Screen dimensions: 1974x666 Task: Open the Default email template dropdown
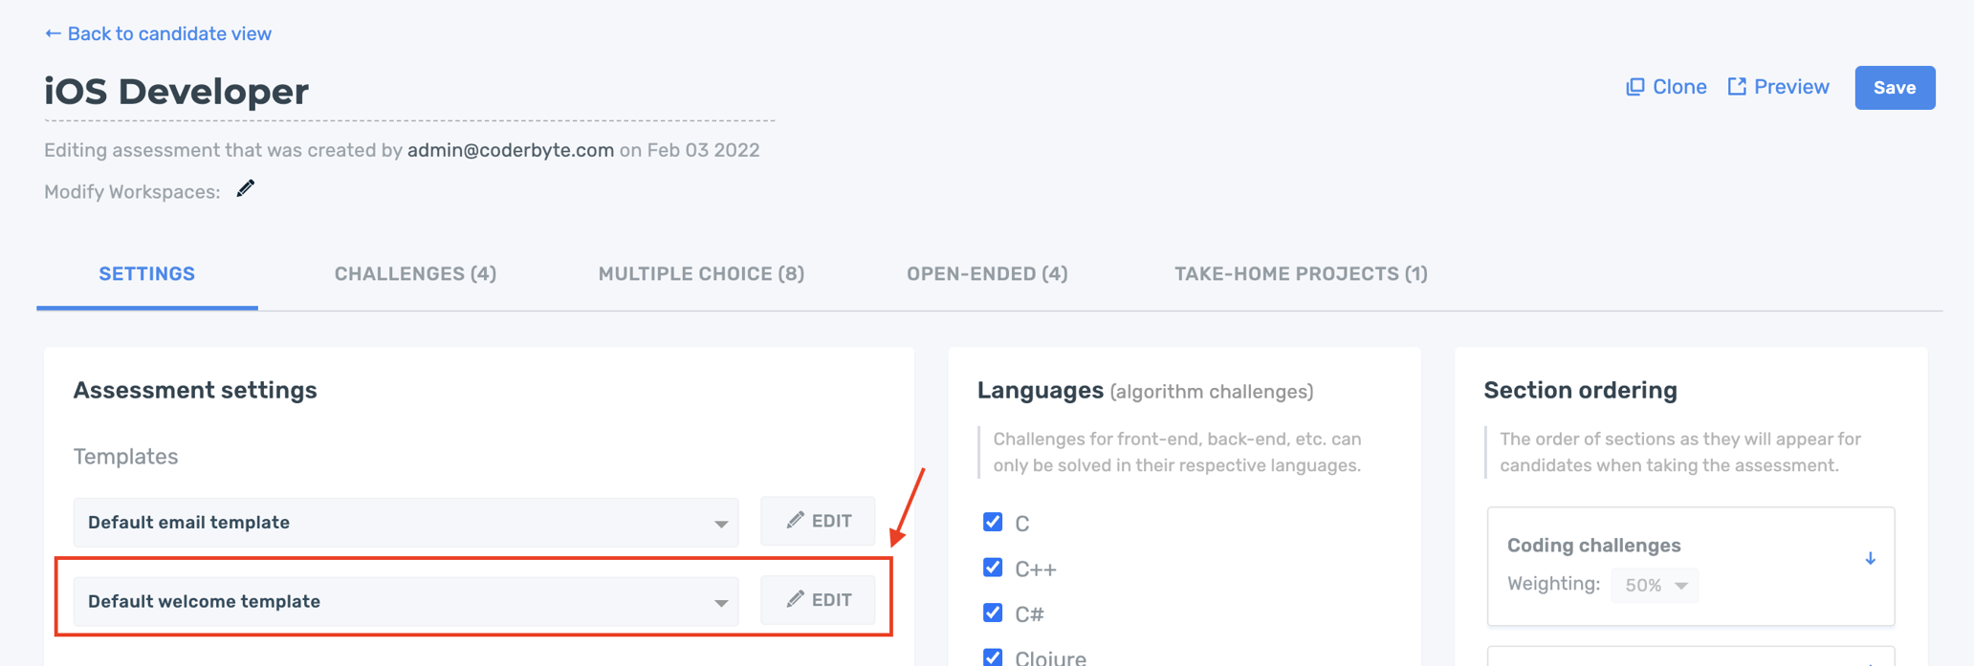(x=406, y=523)
